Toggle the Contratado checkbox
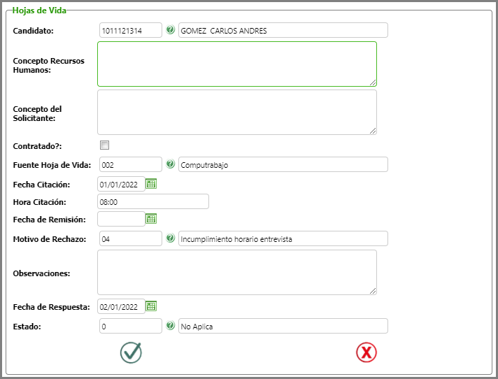Viewport: 498px width, 379px height. click(x=105, y=145)
